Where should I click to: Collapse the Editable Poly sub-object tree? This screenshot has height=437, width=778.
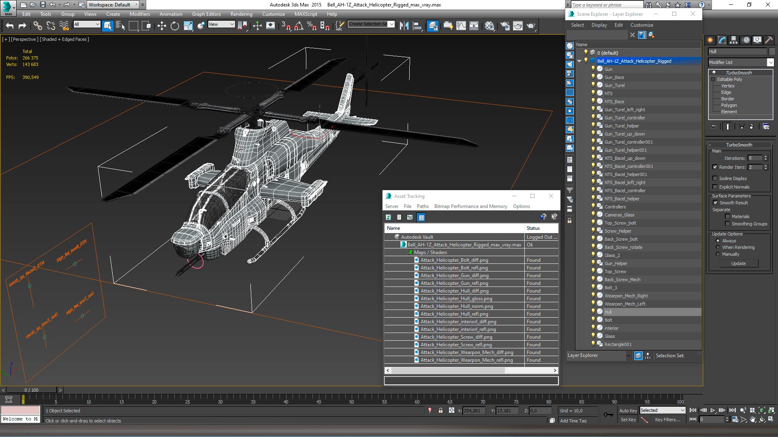[713, 79]
